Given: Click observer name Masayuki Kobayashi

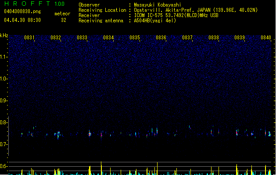Looking at the screenshot, I should 158,5.
